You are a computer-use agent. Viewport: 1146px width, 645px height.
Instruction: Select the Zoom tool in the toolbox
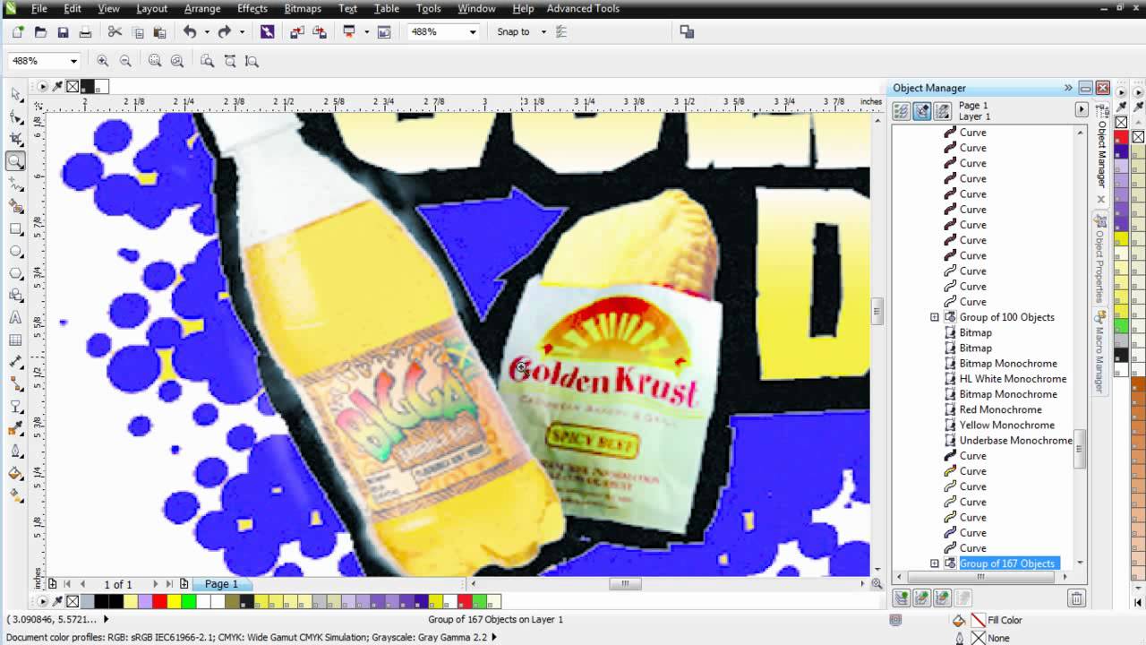(x=16, y=161)
